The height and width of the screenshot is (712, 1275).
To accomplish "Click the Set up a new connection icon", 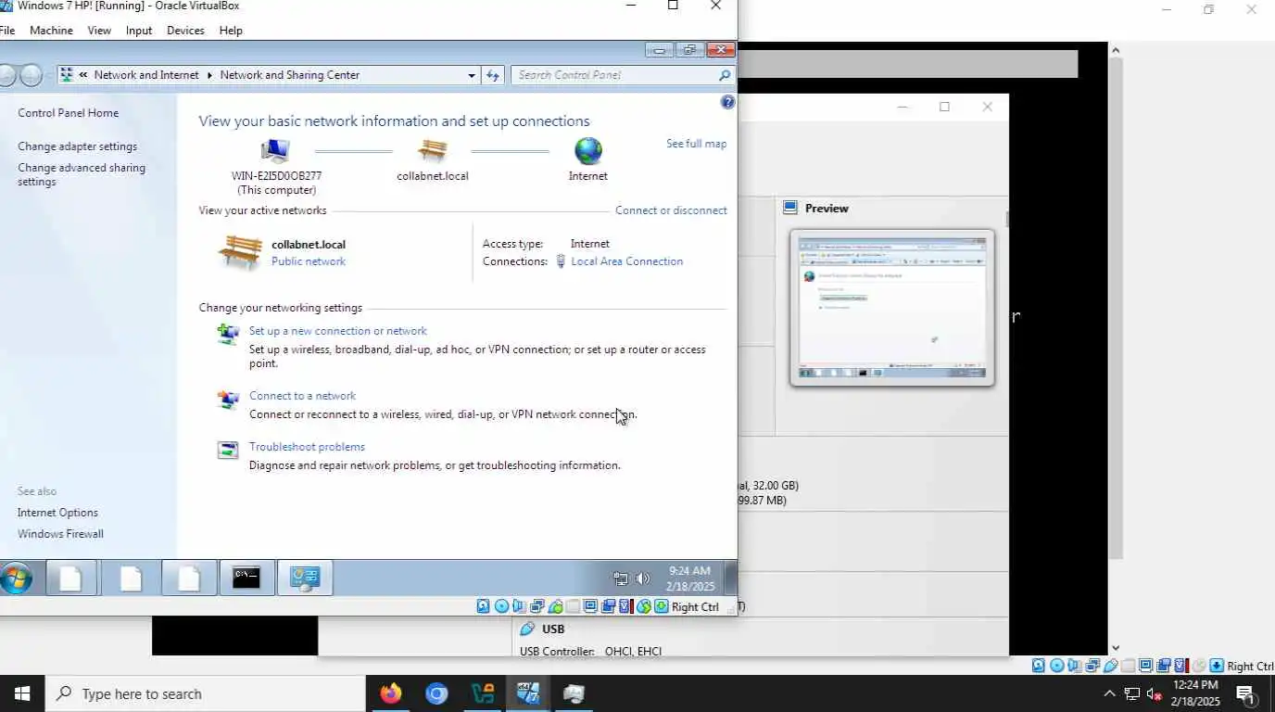I will [x=227, y=334].
